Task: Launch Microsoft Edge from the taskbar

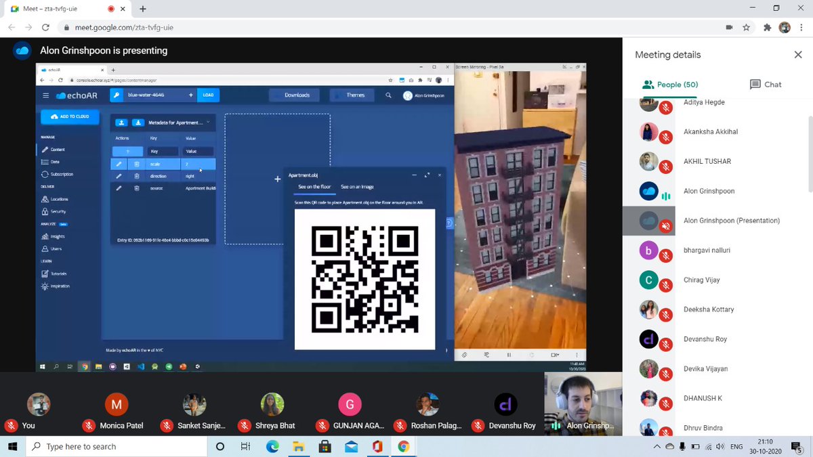Action: 272,446
